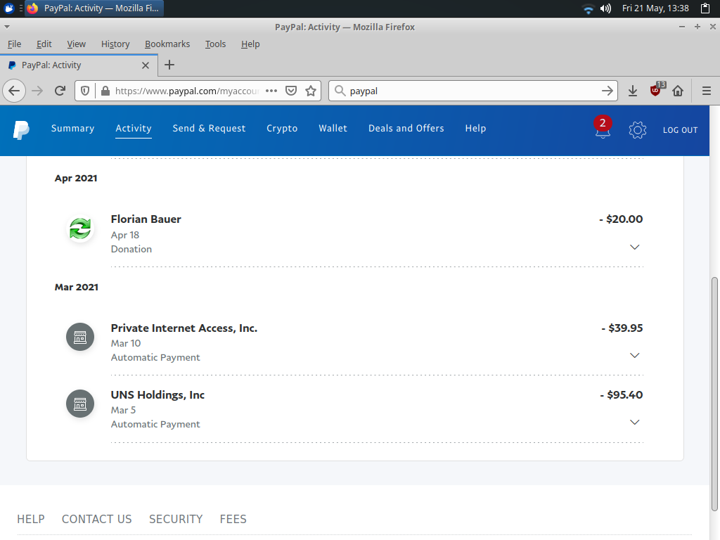Select the Activity nav link
720x540 pixels.
(133, 129)
